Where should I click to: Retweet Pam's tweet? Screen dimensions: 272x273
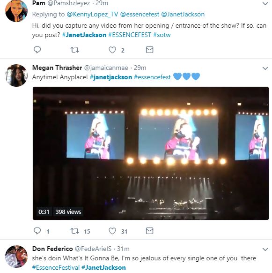[75, 50]
